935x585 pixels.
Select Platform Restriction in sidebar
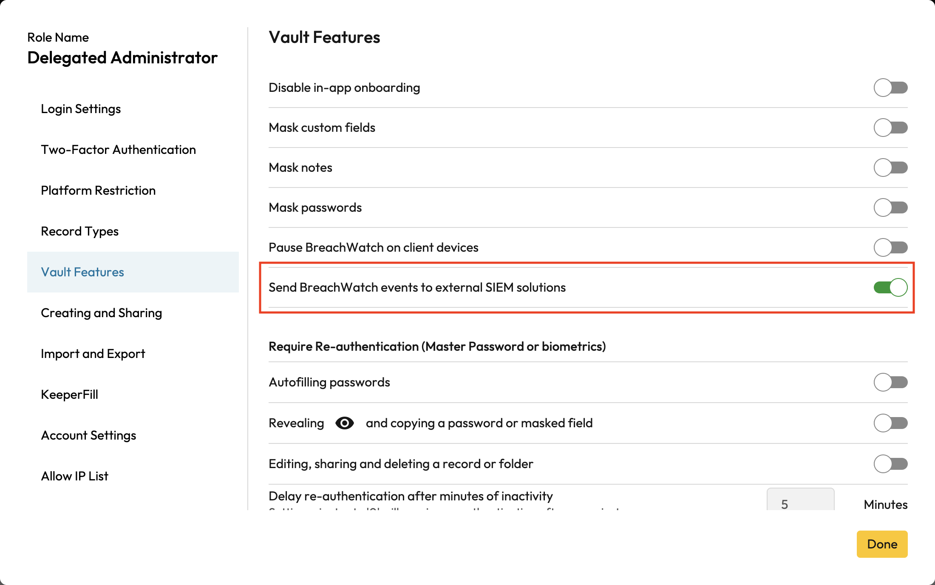click(x=98, y=190)
